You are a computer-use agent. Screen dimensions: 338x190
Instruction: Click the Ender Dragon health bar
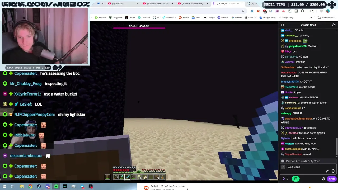tap(139, 28)
